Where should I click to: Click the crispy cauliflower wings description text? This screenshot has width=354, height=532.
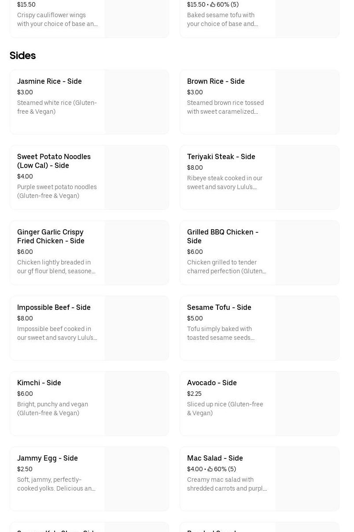[x=57, y=19]
